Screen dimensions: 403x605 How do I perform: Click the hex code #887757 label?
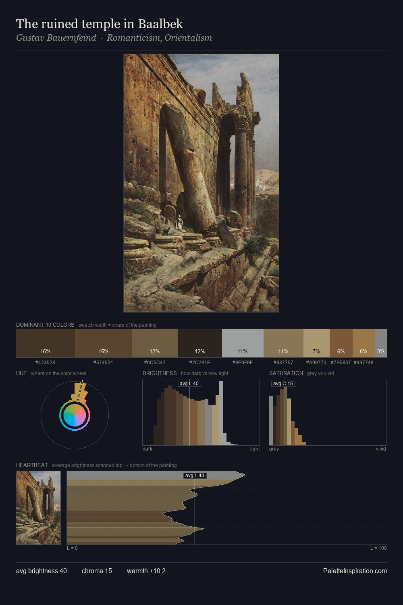click(283, 363)
